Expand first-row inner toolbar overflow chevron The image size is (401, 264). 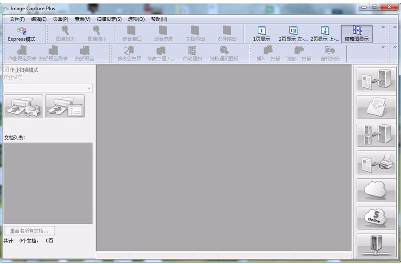click(383, 27)
